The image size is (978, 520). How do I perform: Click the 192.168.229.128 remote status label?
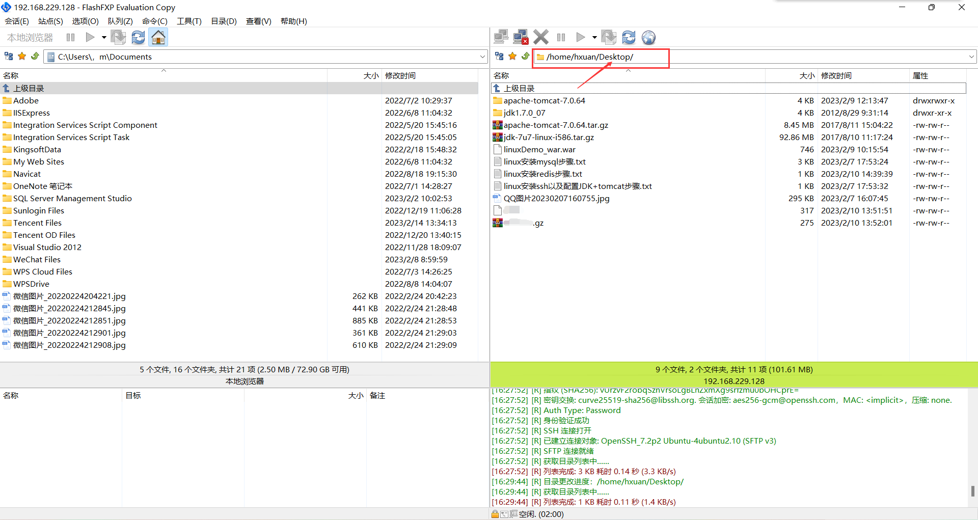pos(734,381)
